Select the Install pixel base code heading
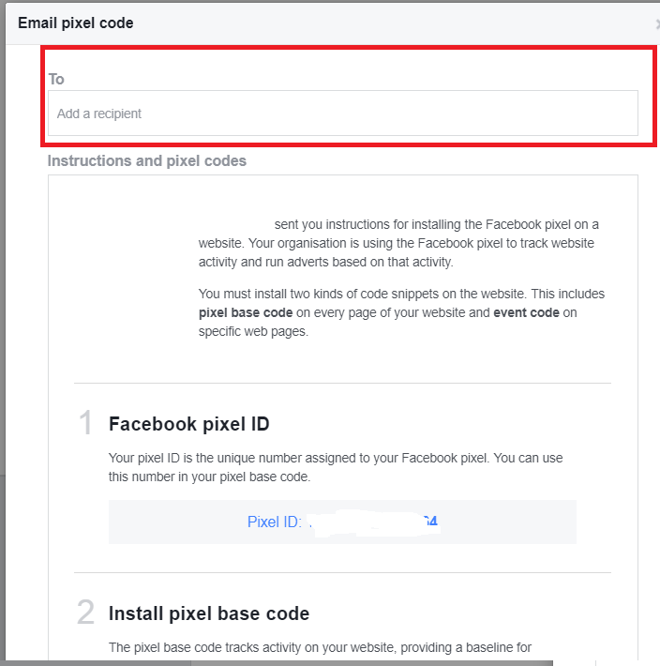Viewport: 660px width, 666px height. pos(209,613)
